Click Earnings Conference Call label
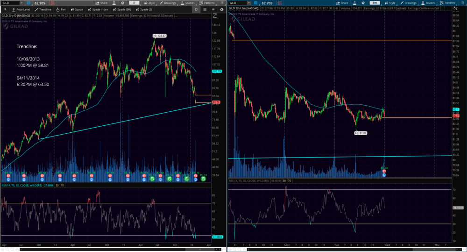Image resolution: width=467 pixels, height=252 pixels. click(x=423, y=8)
